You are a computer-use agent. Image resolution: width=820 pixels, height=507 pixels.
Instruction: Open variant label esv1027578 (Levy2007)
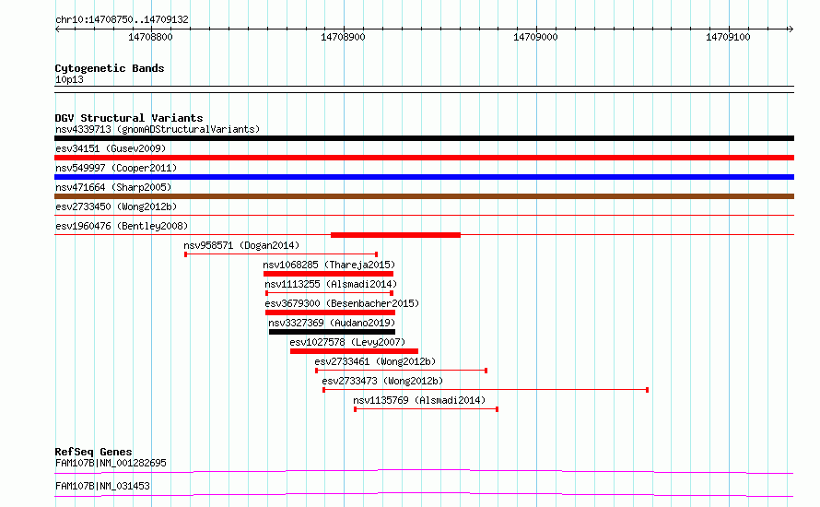347,342
